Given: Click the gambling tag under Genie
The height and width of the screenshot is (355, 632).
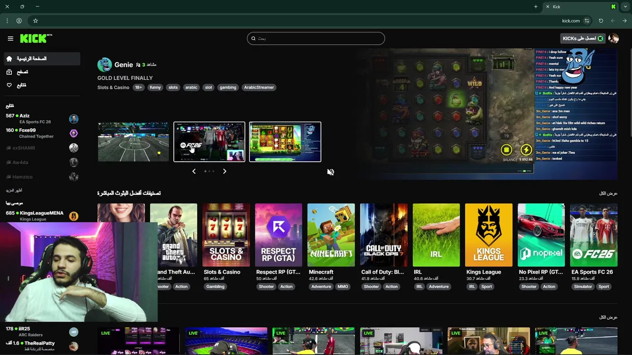Looking at the screenshot, I should [228, 87].
